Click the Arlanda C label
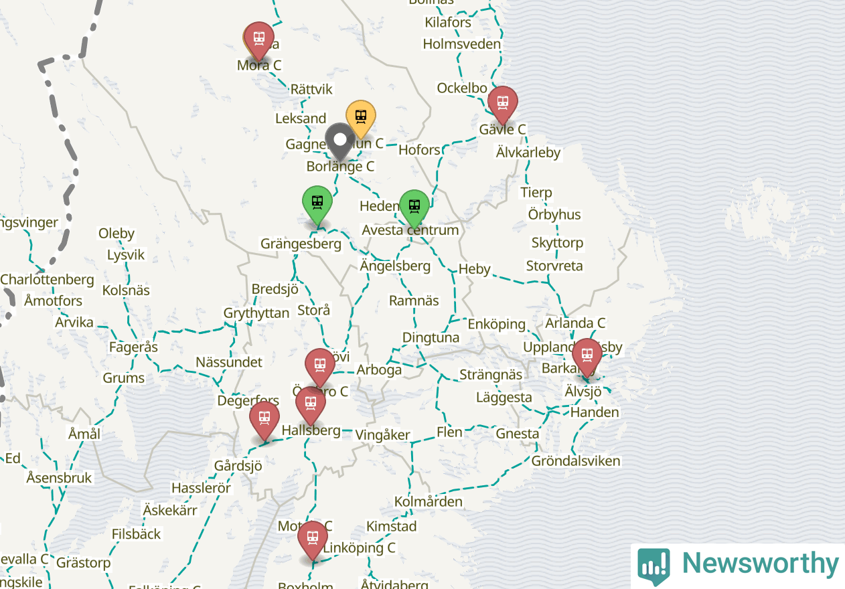This screenshot has height=589, width=845. 575,323
